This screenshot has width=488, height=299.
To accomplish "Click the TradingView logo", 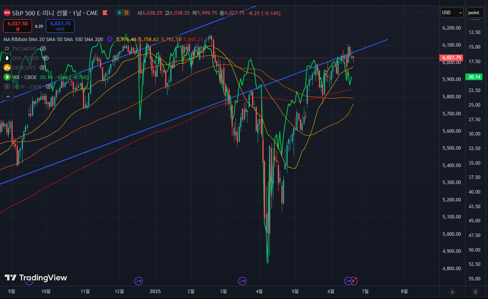I will pos(36,278).
